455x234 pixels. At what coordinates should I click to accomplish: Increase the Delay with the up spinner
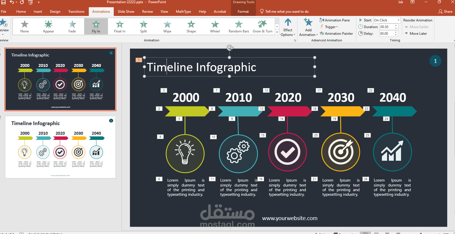396,32
